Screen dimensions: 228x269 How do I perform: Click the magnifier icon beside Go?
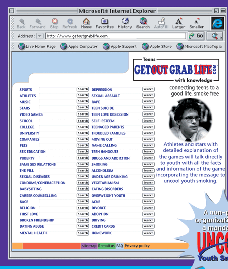215,36
